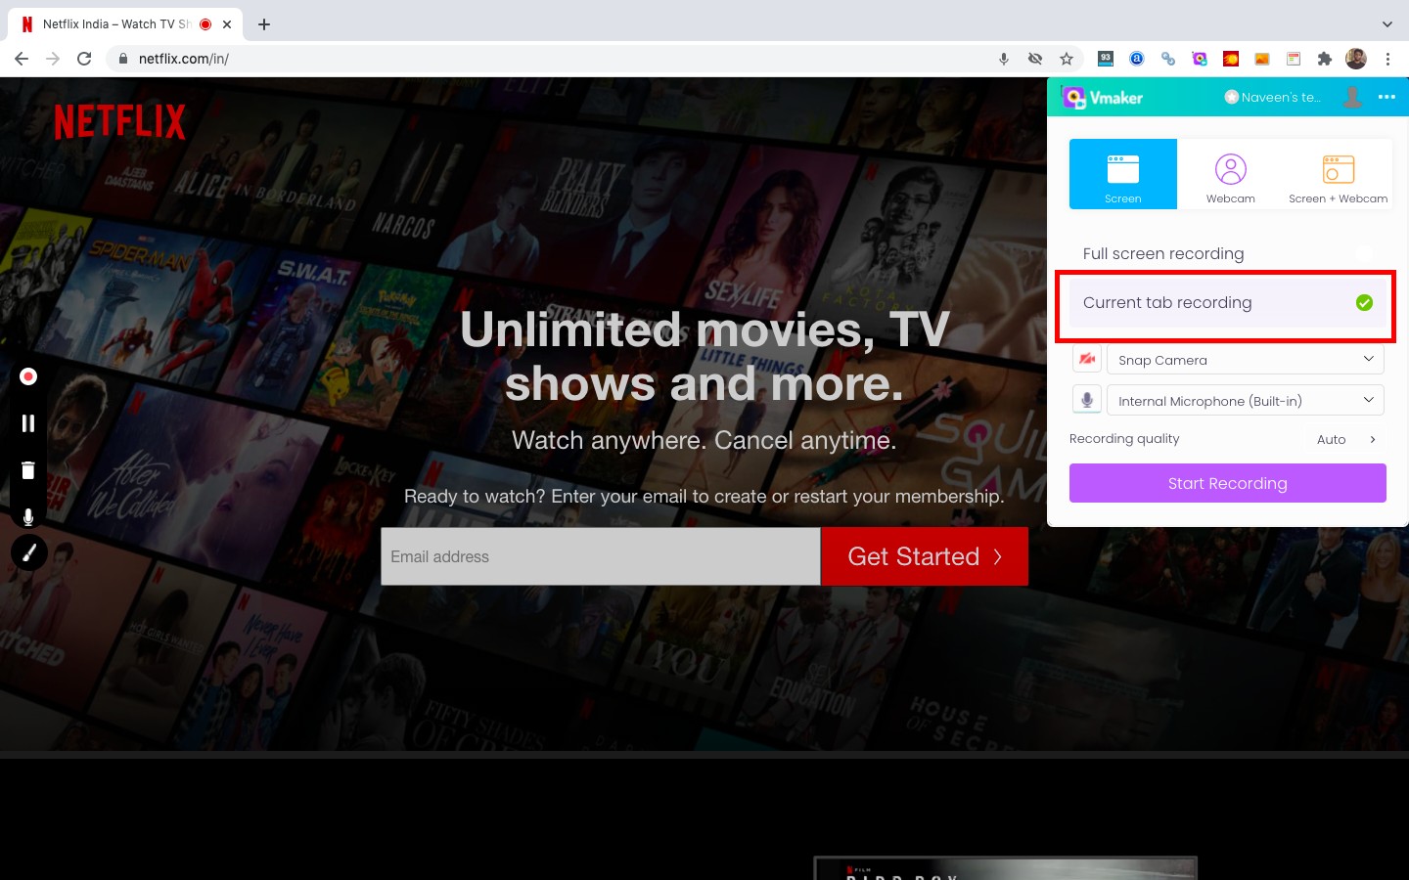The width and height of the screenshot is (1409, 880).
Task: Toggle the microphone source selection icon
Action: pos(1087,399)
